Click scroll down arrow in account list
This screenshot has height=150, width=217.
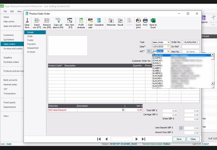click(213, 83)
